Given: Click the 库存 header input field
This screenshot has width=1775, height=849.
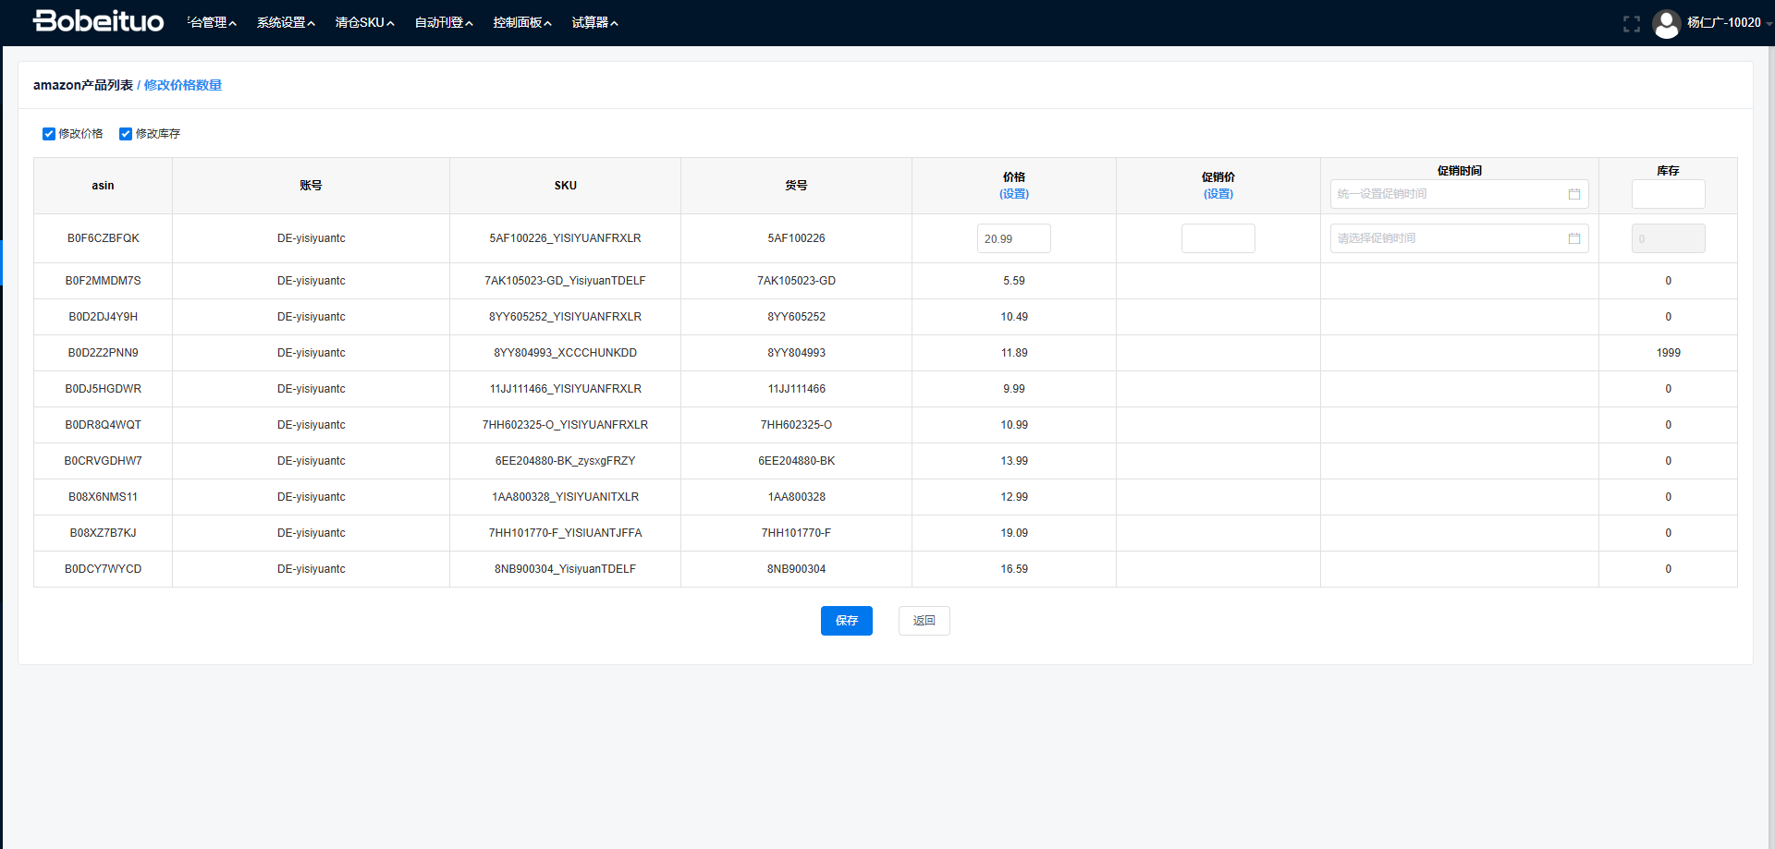Looking at the screenshot, I should click(1668, 194).
